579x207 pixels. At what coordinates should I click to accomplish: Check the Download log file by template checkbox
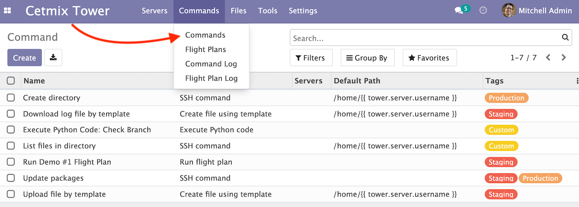point(11,114)
